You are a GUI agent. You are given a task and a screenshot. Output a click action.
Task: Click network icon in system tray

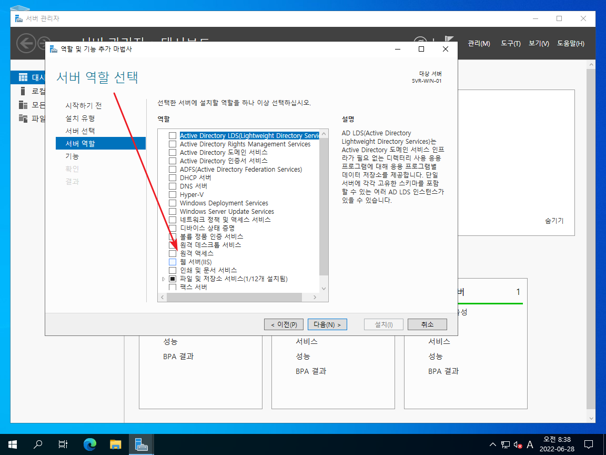click(x=506, y=444)
